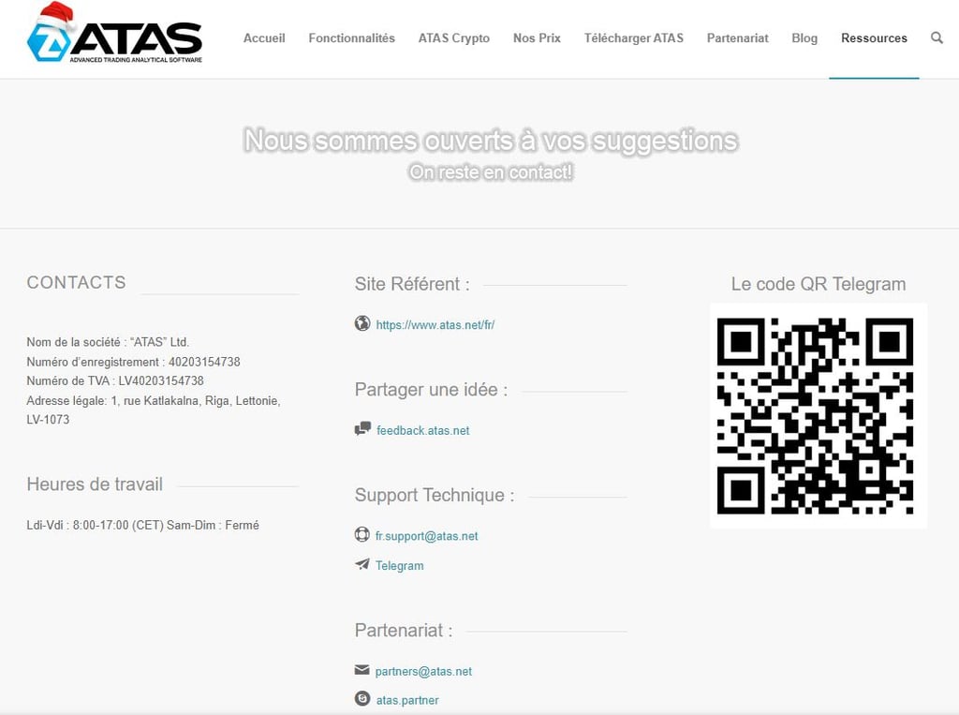Open the search magnifier icon
The width and height of the screenshot is (959, 715).
tap(937, 38)
